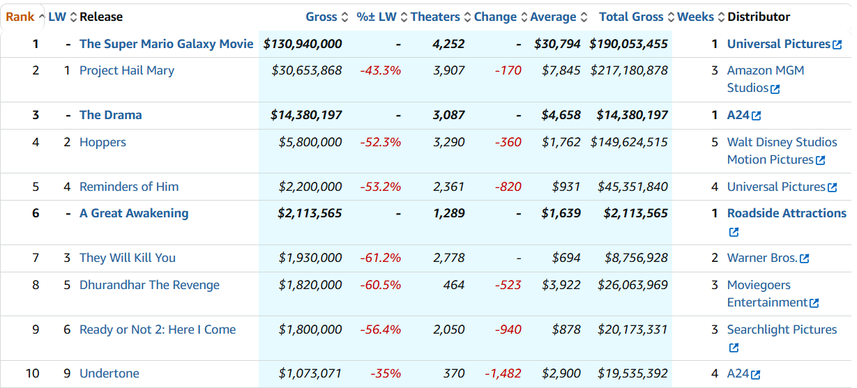Click external link icon beside A24 for The Drama
The image size is (857, 388).
pos(757,116)
